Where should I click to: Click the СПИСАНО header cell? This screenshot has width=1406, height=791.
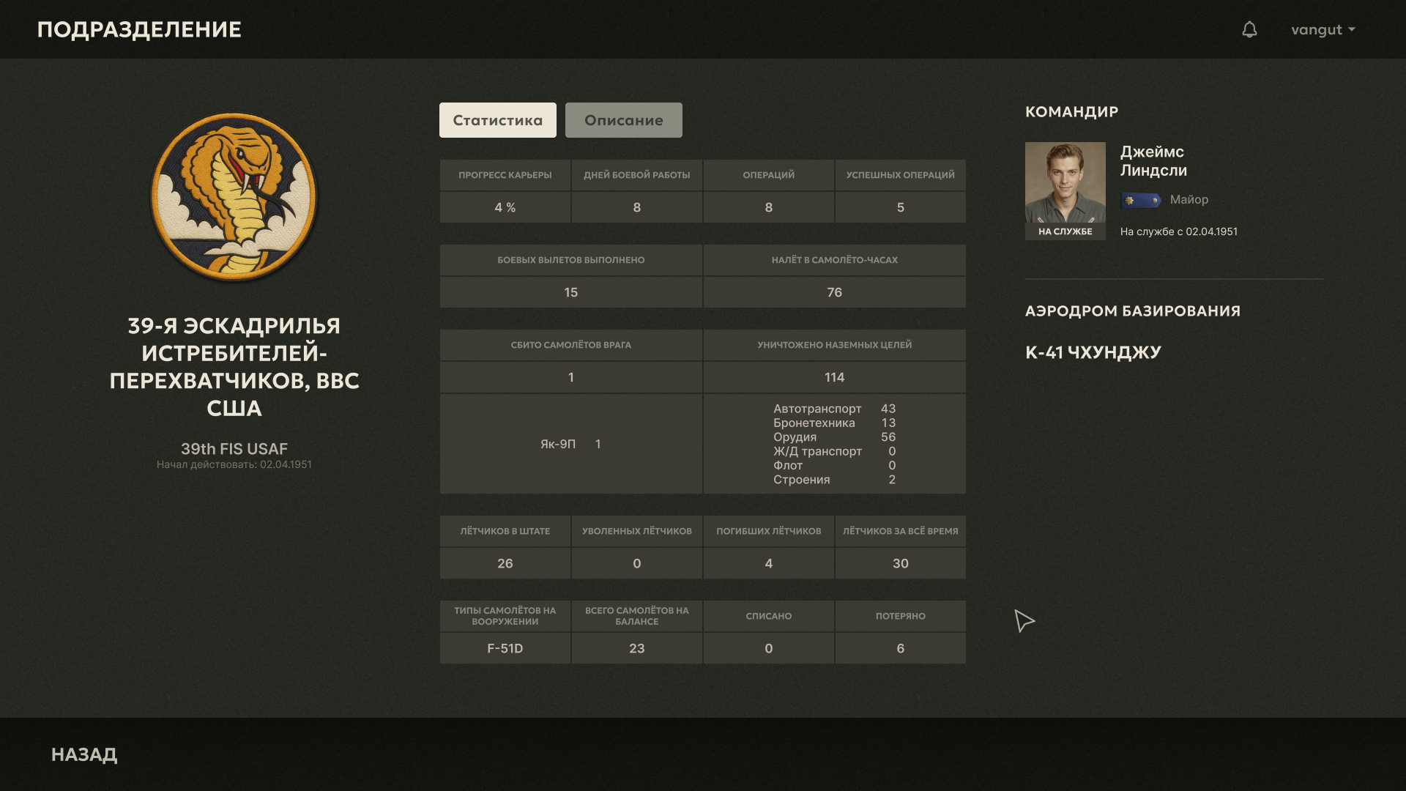(x=769, y=616)
